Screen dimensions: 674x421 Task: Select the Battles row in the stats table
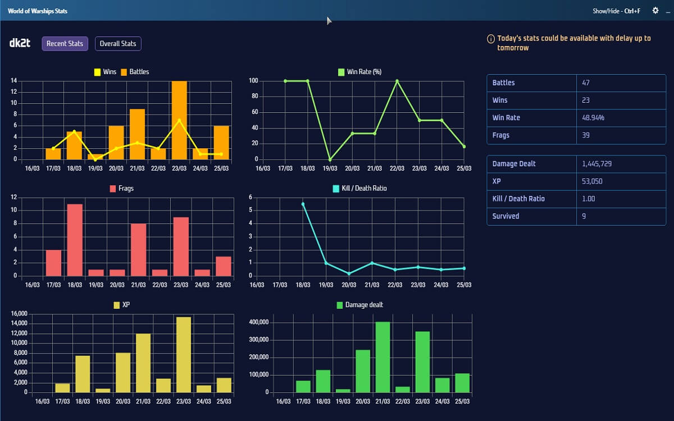[576, 83]
